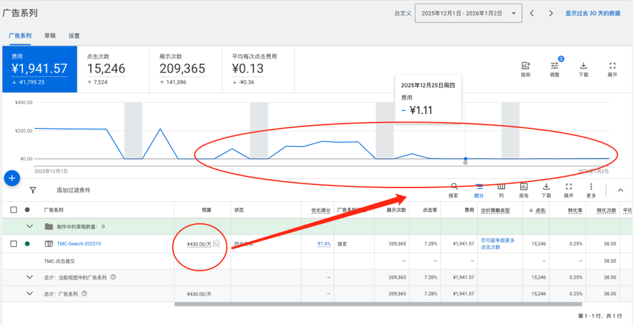Viewport: 633px width, 325px height.
Task: Click the search campaign type icon
Action: click(x=49, y=244)
